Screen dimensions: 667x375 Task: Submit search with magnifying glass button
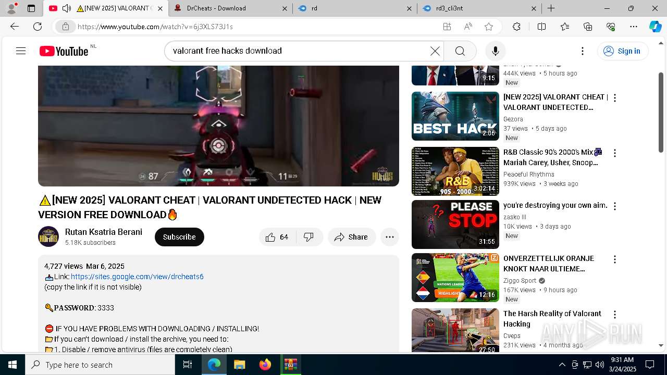[x=460, y=51]
